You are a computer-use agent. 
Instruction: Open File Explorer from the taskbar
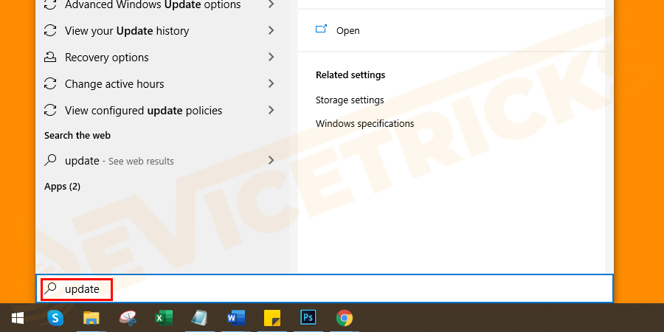click(91, 318)
